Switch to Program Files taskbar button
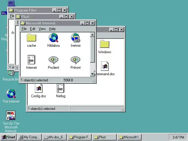Screen dimensions: 188x141 tap(80, 137)
